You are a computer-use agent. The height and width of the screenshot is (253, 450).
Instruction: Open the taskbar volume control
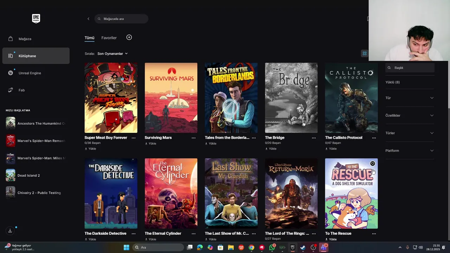coord(421,247)
